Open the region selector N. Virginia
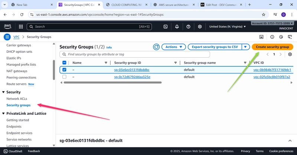 (228, 27)
